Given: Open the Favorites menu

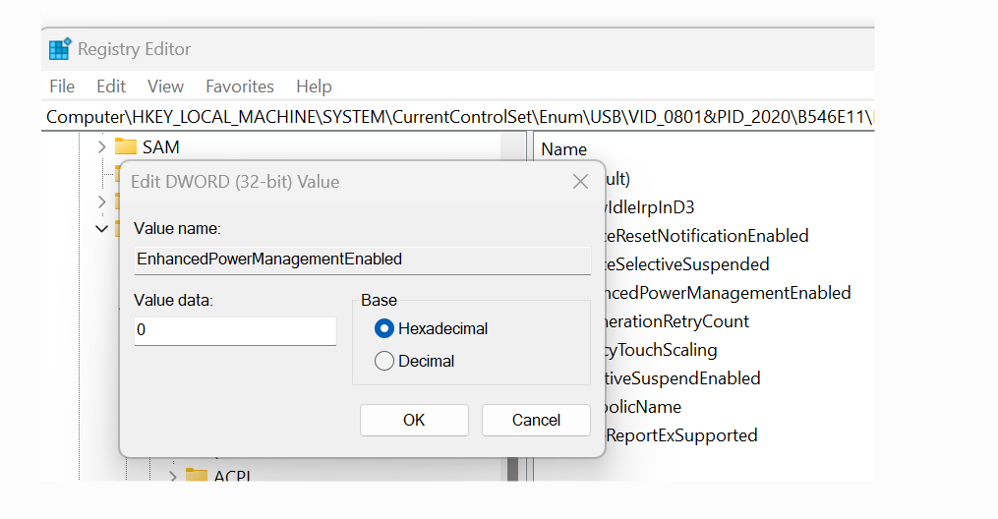Looking at the screenshot, I should click(240, 86).
